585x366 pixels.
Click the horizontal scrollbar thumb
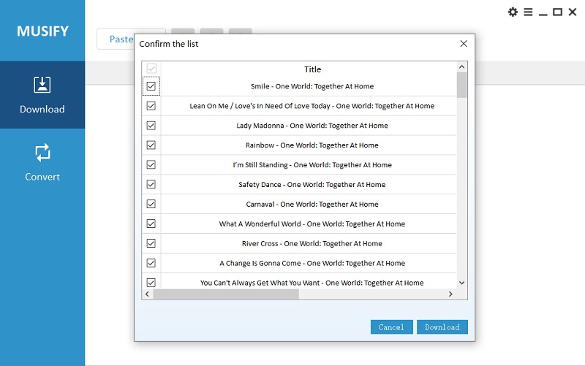pyautogui.click(x=226, y=294)
